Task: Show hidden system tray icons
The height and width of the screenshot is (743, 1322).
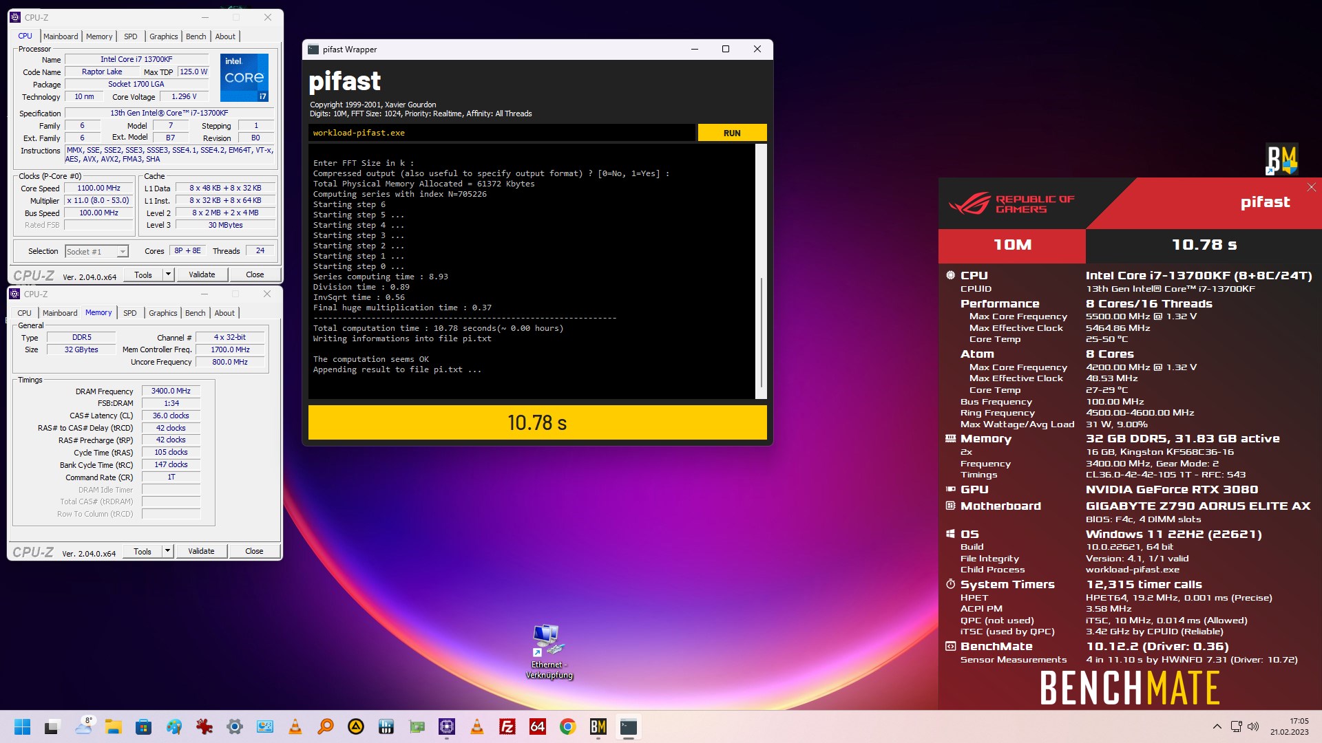Action: pos(1217,726)
